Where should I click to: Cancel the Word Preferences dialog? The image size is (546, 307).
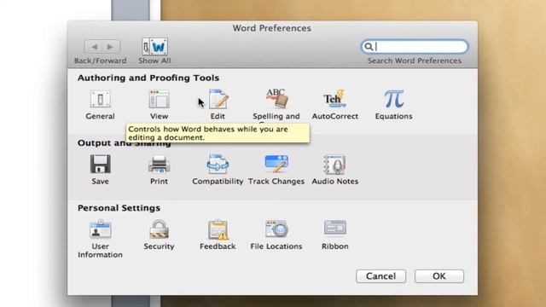coord(381,276)
